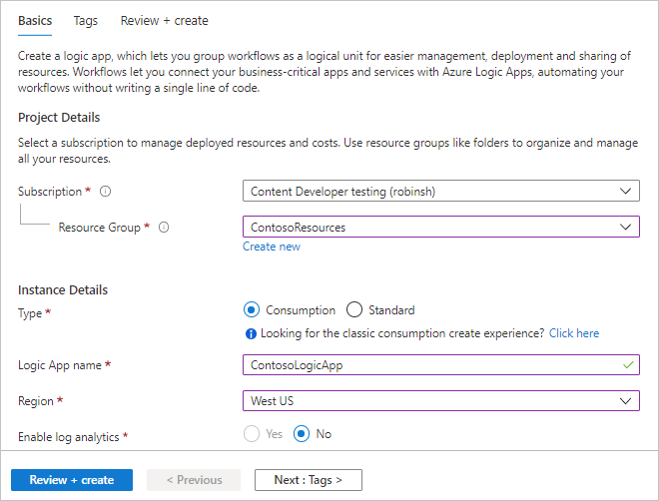659x501 pixels.
Task: Click the Next : Tags > button
Action: click(308, 480)
